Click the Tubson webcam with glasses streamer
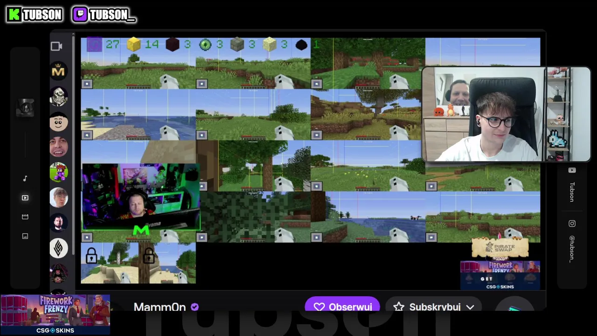The image size is (597, 336). click(506, 114)
